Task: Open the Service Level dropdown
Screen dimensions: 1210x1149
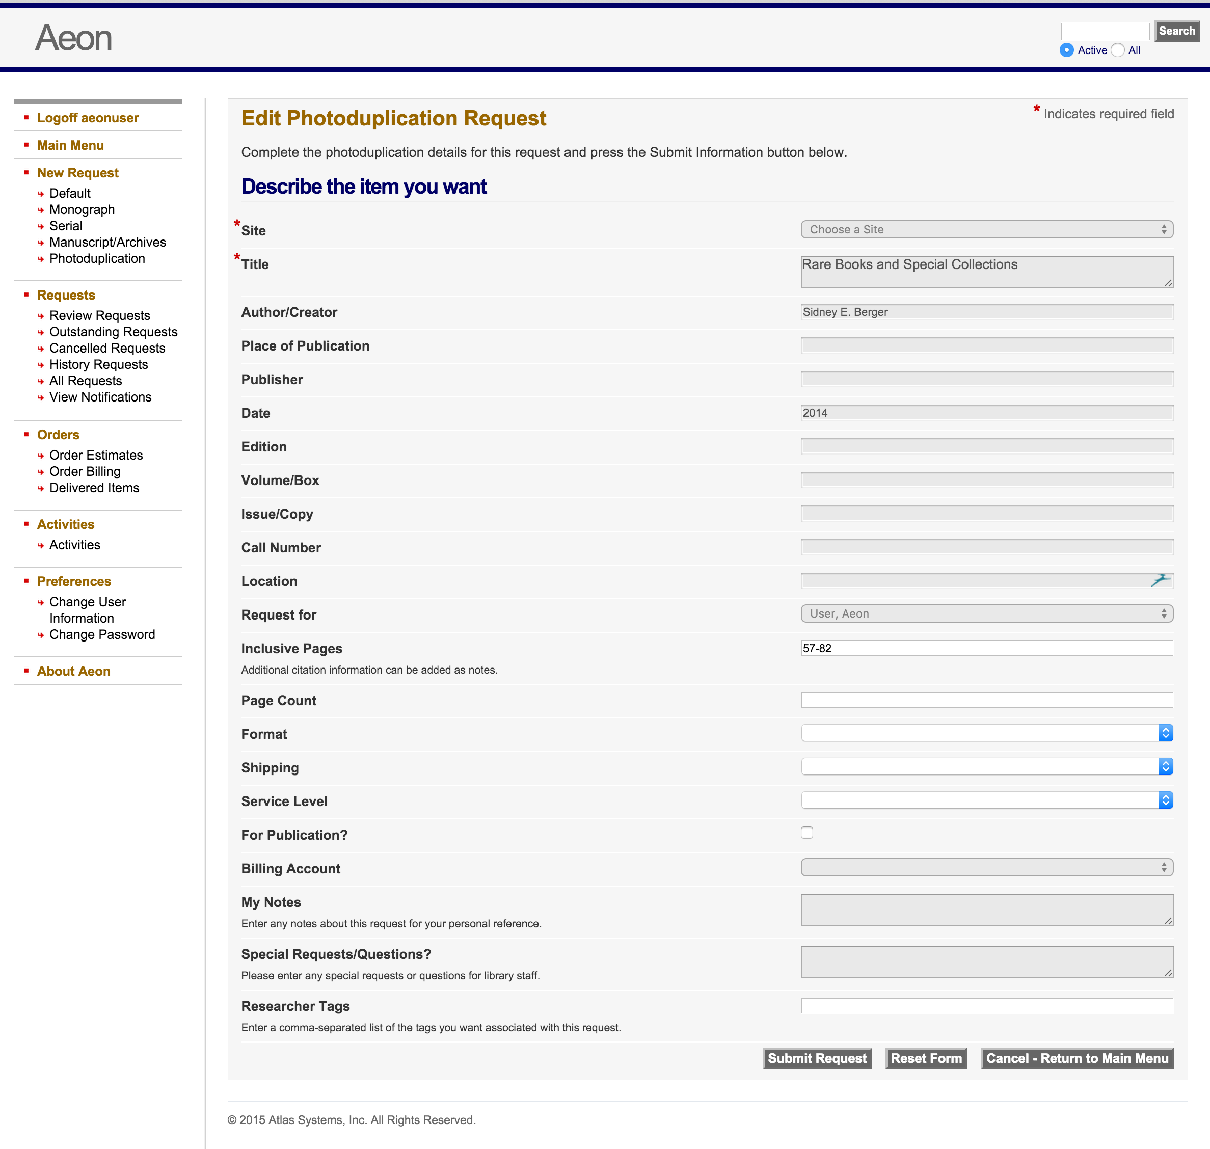Action: pyautogui.click(x=986, y=800)
